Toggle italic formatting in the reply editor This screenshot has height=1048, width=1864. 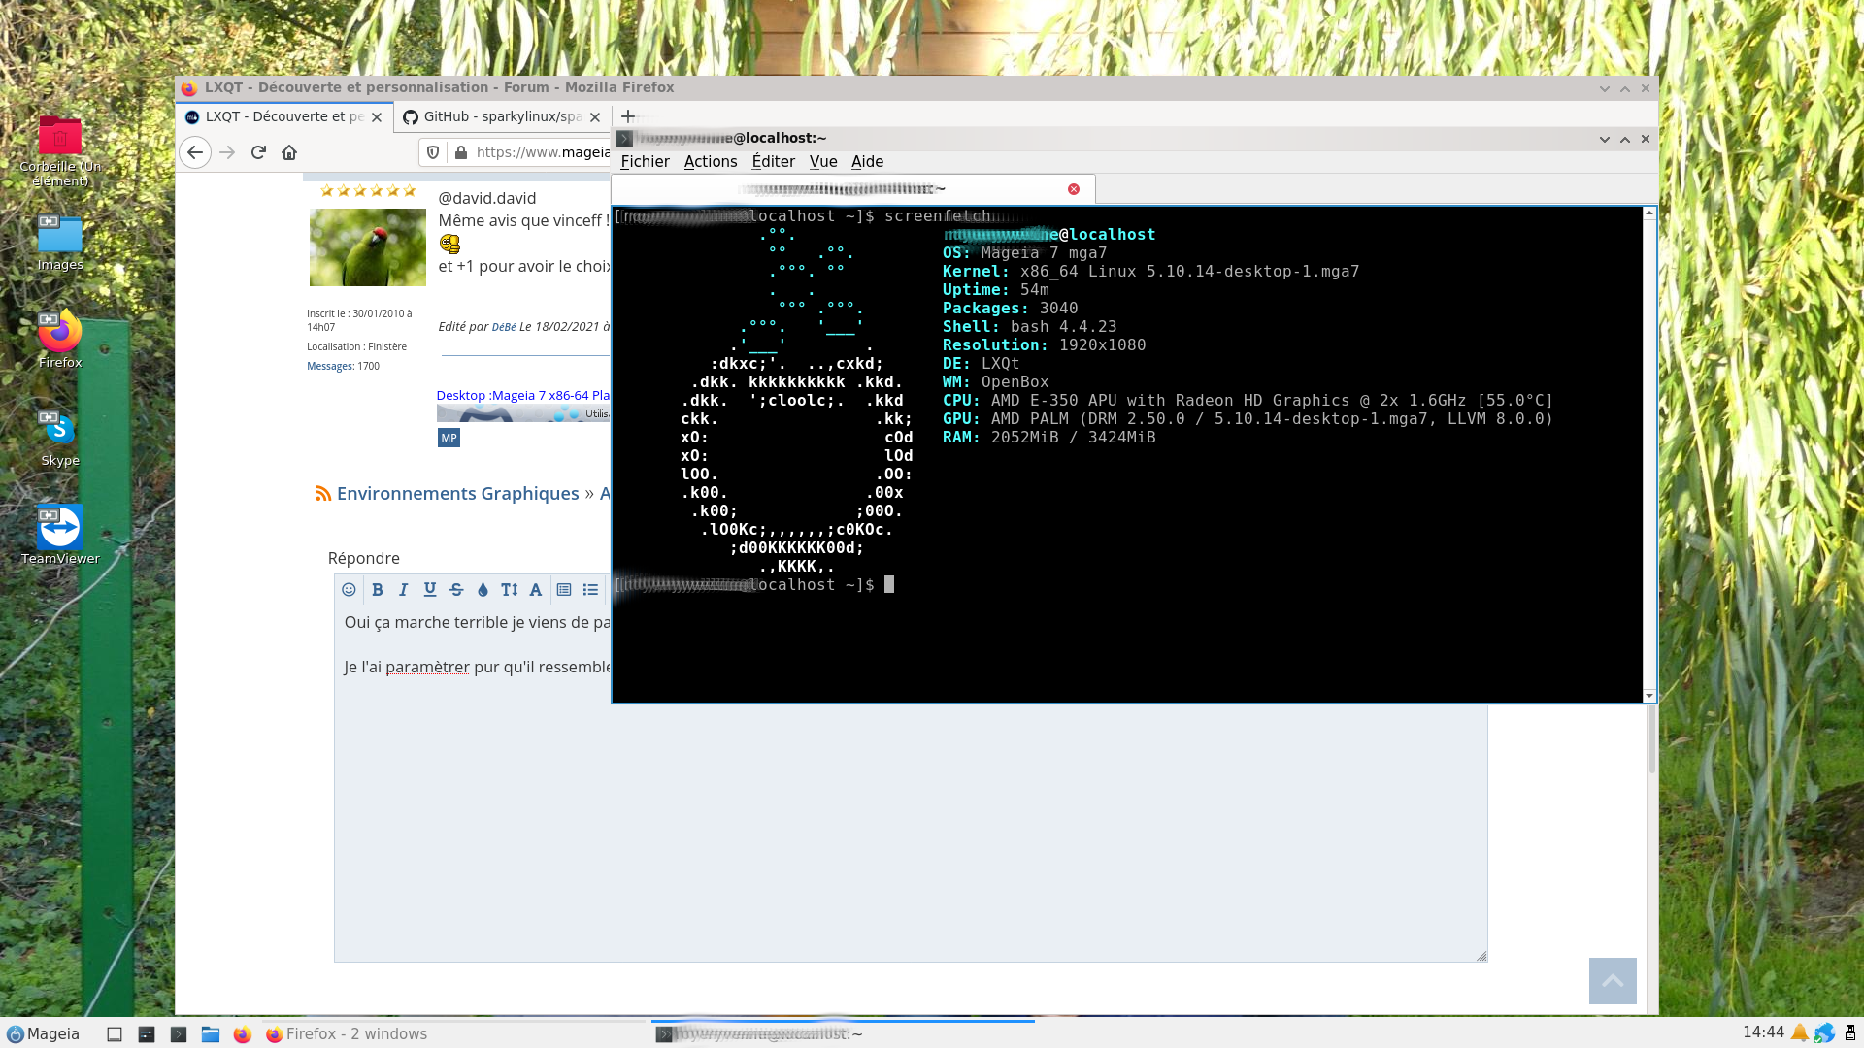click(404, 590)
